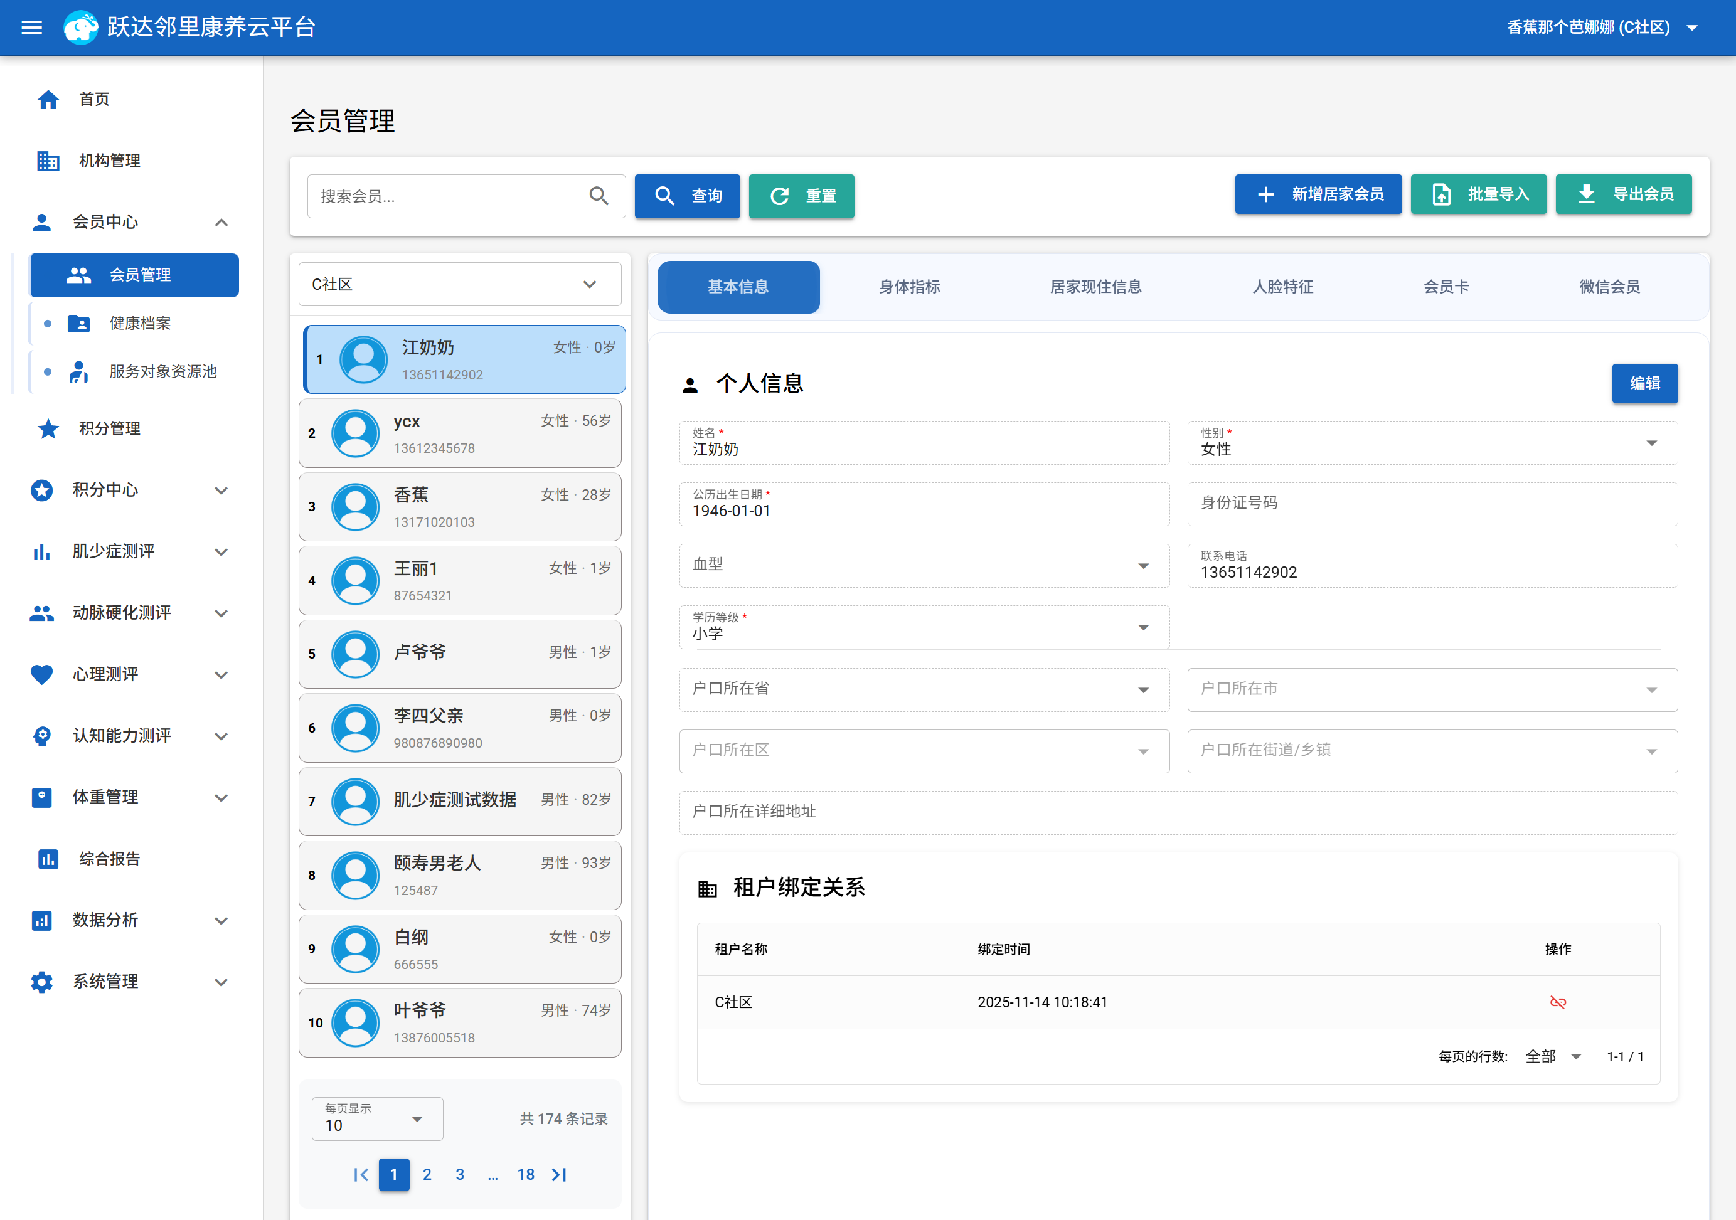Open 机构管理 building icon

[48, 160]
